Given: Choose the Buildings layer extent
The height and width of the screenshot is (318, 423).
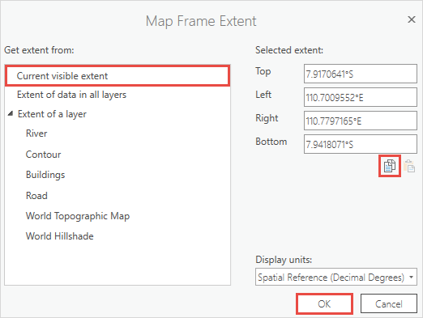Looking at the screenshot, I should click(x=45, y=175).
